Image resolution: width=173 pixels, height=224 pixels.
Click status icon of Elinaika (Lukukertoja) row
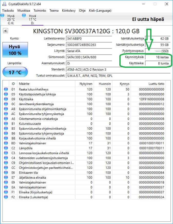[6, 197]
